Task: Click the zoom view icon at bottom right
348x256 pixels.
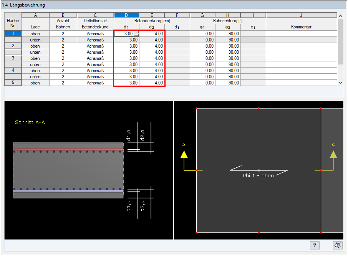Action: coord(337,245)
